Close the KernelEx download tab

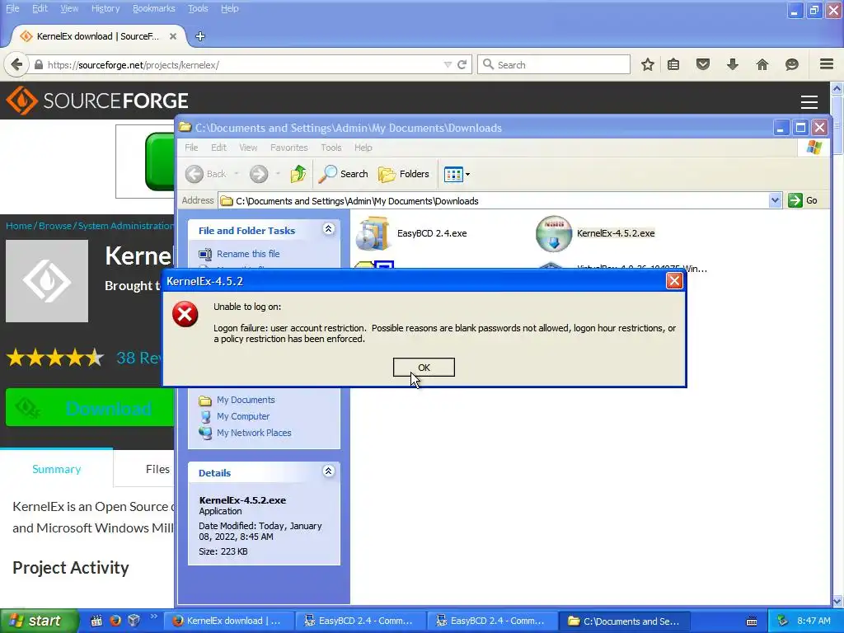(x=173, y=36)
